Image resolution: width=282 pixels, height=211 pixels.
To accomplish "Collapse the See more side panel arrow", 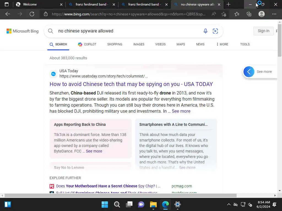I will pos(249,72).
